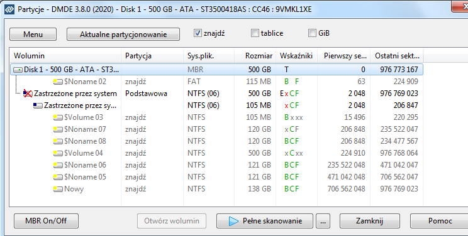Click last sector value 234 477 567
This screenshot has height=236, width=468.
pos(399,141)
